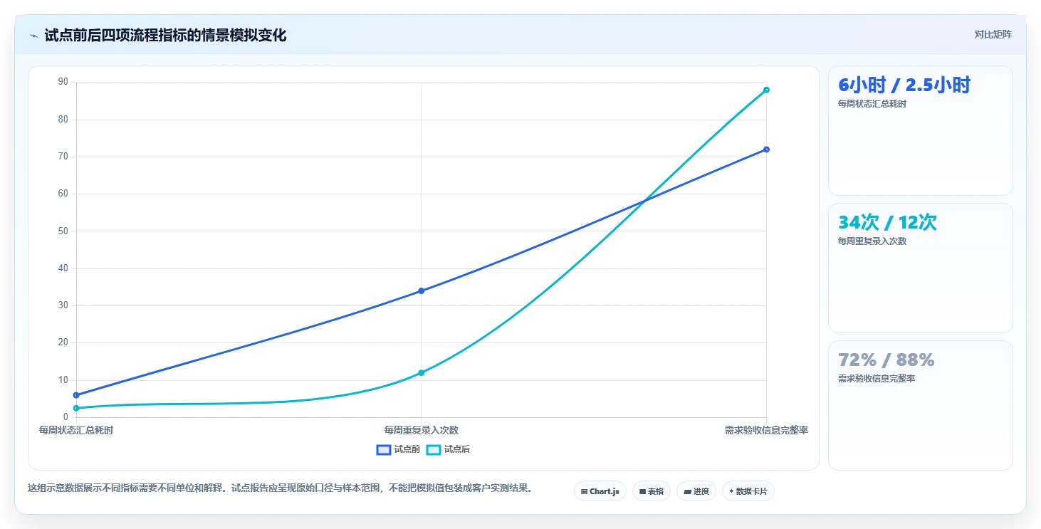Click the chart title 试点前后四项流程指标的情景模拟变化
The height and width of the screenshot is (529, 1041).
click(x=165, y=36)
